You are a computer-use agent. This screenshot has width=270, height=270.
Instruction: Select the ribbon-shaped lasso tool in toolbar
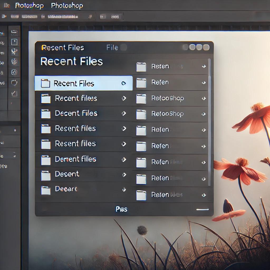14,51
